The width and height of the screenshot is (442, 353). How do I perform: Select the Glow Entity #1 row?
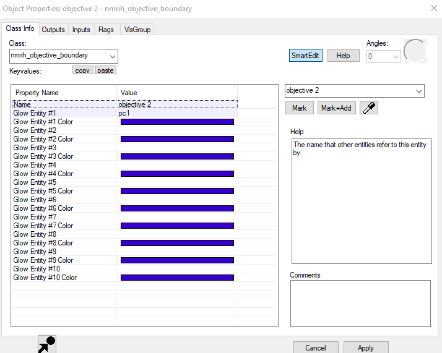124,113
